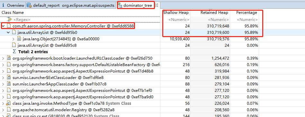Expand DefaultListableBeanFactory node

click(x=3, y=65)
